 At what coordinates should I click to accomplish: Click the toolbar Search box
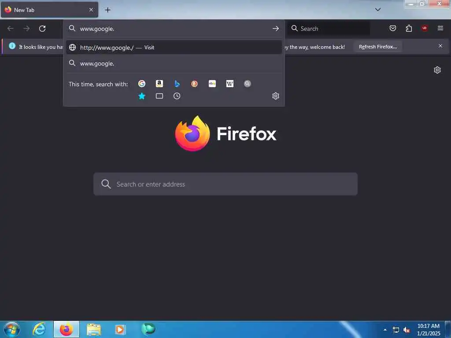point(329,29)
